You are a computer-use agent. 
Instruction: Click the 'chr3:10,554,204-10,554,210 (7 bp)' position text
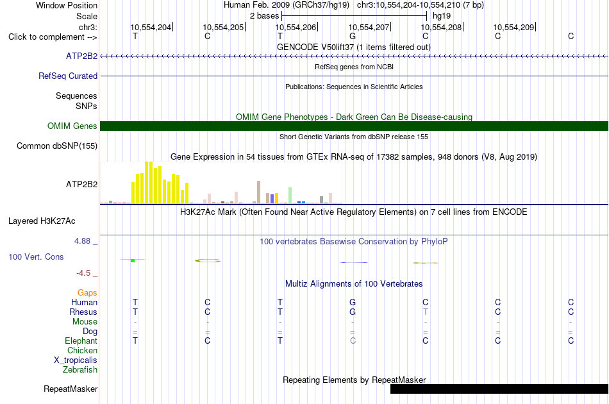click(421, 5)
